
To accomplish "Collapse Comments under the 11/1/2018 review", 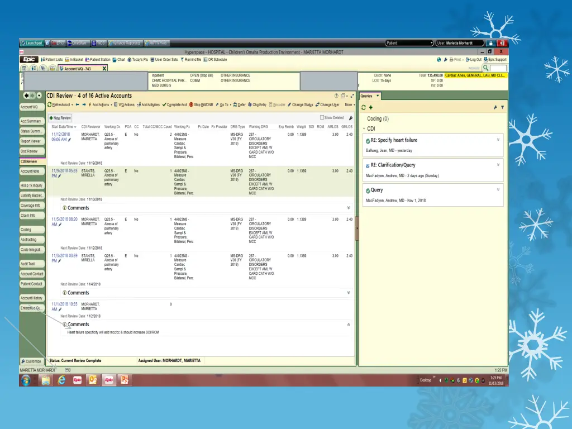I will click(349, 325).
